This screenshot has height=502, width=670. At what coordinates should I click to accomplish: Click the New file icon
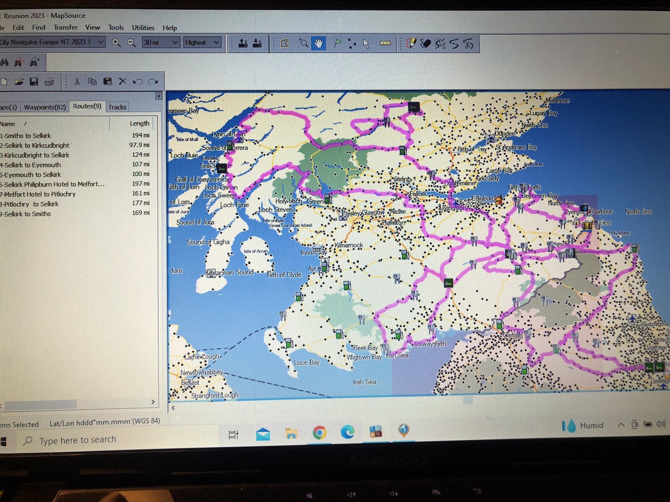(x=4, y=82)
